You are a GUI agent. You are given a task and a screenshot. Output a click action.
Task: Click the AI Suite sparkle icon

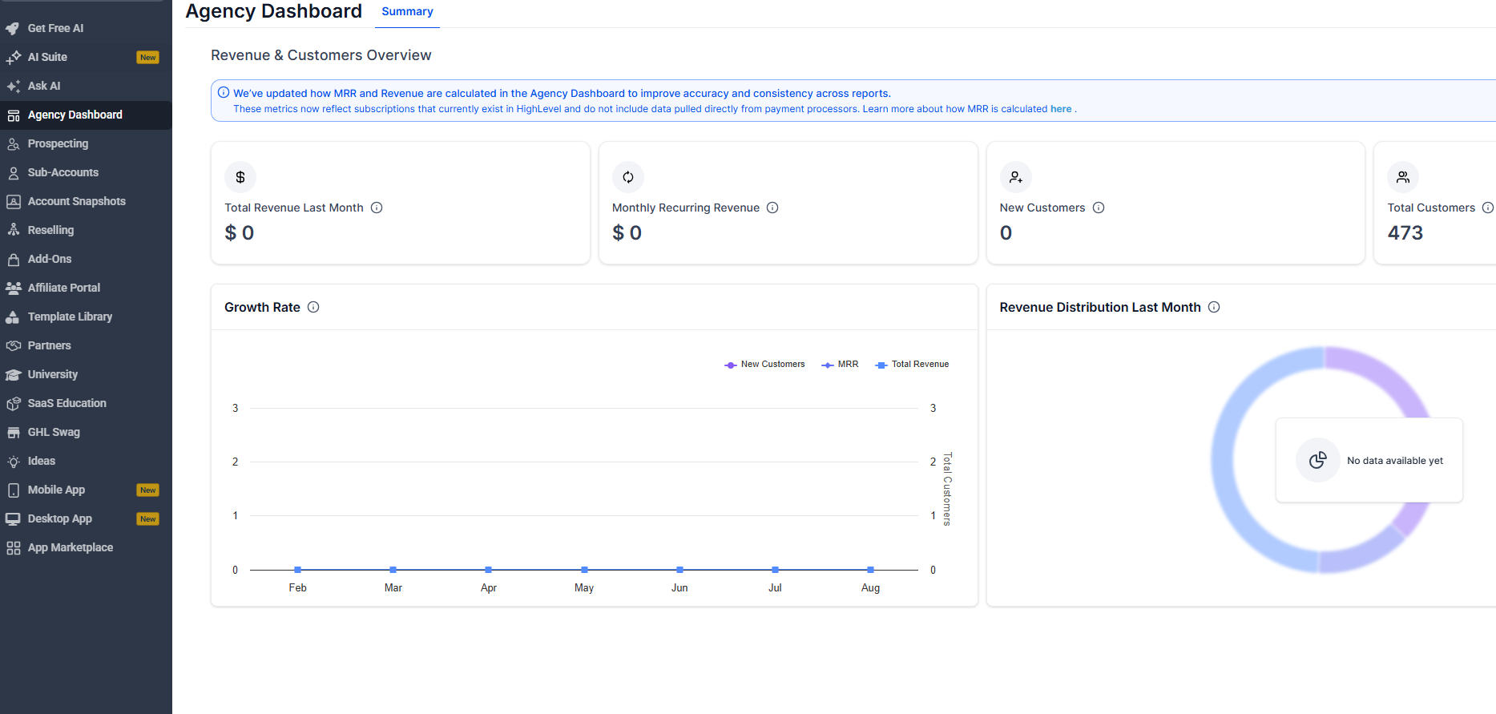(13, 57)
